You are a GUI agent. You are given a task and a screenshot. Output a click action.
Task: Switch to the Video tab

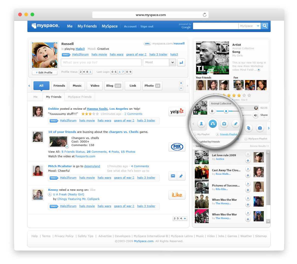tap(95, 86)
